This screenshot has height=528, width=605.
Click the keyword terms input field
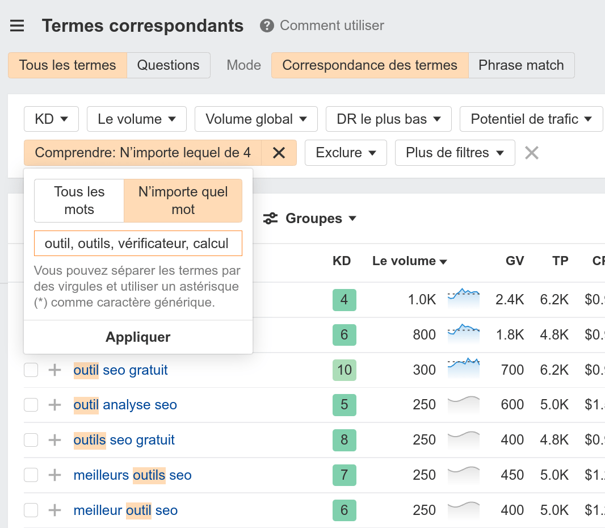(x=137, y=243)
